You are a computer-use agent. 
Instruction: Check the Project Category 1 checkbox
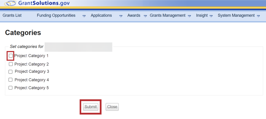[x=11, y=56]
